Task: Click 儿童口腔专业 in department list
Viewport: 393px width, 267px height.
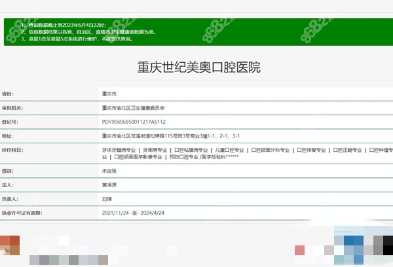Action: tap(229, 150)
